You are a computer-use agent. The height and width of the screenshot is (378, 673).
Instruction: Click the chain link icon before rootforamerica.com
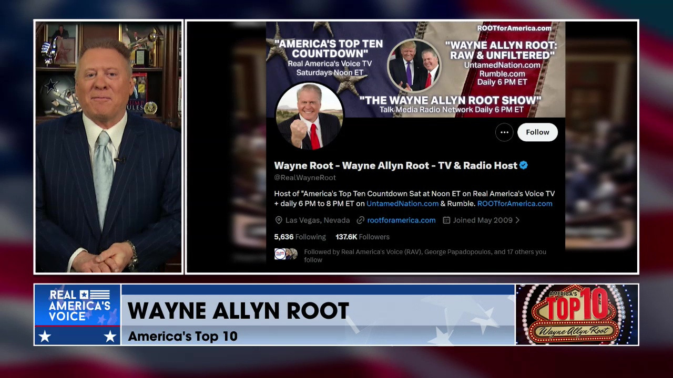click(361, 220)
